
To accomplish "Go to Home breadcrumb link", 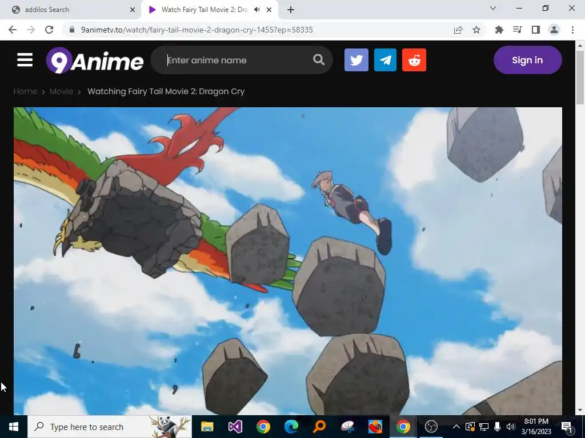I will [25, 91].
